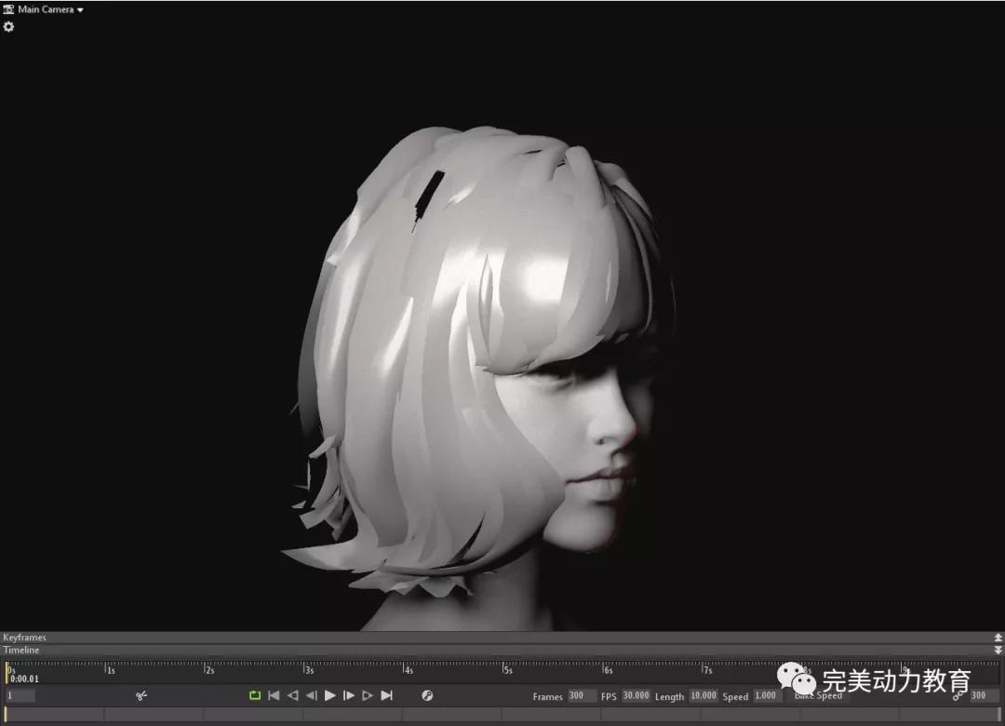This screenshot has width=1005, height=726.
Task: Click the Length value field
Action: coord(703,696)
